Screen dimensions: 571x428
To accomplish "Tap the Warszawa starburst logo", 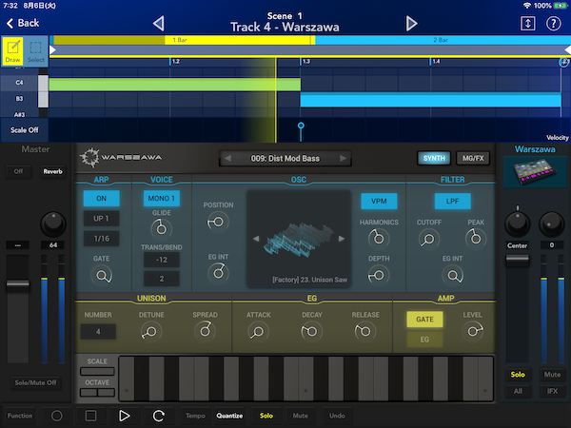I will [89, 158].
